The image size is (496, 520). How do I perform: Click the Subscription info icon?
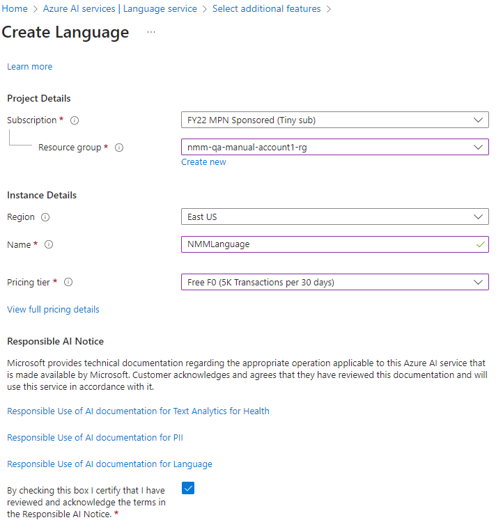pos(75,120)
